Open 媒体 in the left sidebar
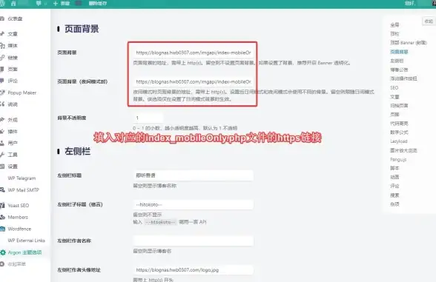 [x=13, y=46]
